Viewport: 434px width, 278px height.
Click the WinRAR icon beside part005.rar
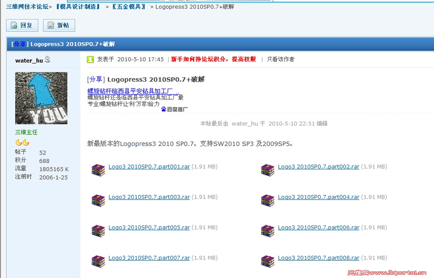(x=98, y=231)
